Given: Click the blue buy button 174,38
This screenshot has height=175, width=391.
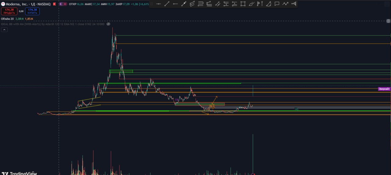Looking at the screenshot, I should 32,11.
